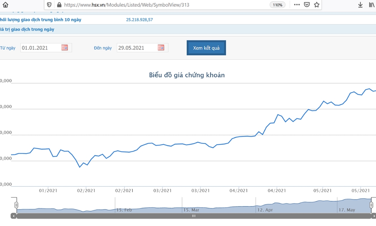Click the first 01/2021 axis label
The image size is (376, 226).
(x=48, y=191)
